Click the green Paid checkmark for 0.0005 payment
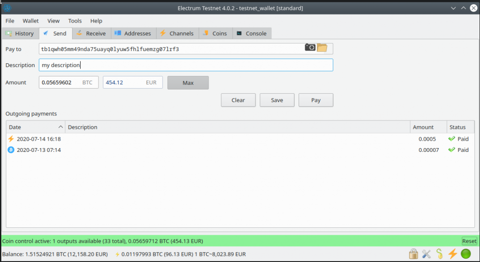Image resolution: width=480 pixels, height=262 pixels. (451, 139)
